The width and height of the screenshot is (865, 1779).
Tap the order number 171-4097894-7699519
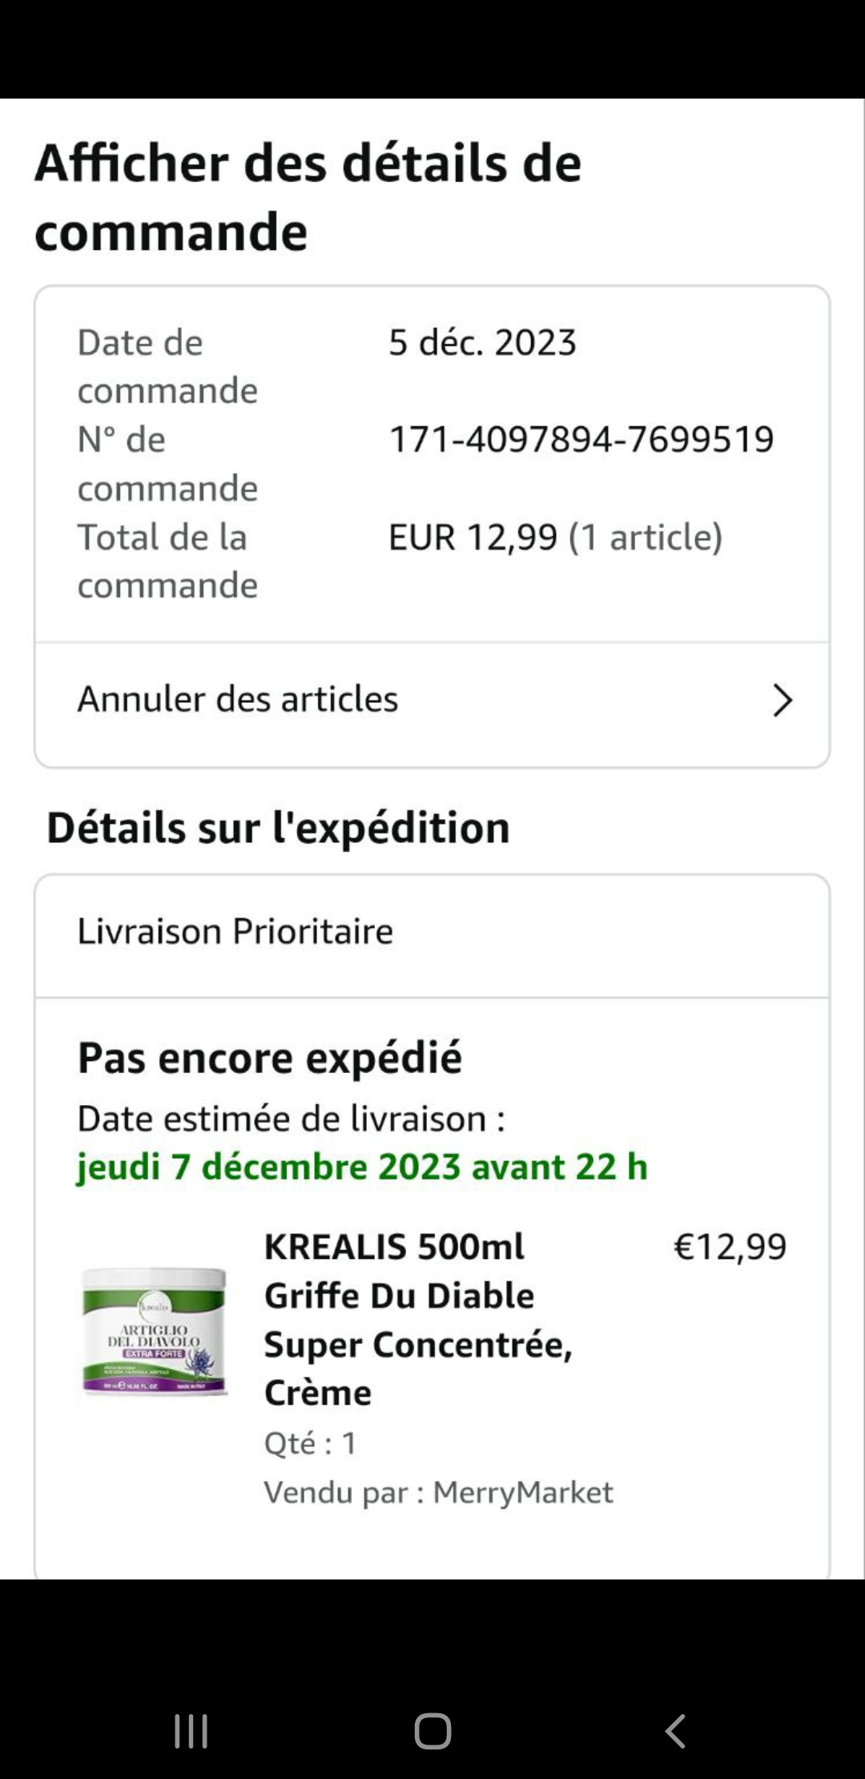tap(581, 440)
